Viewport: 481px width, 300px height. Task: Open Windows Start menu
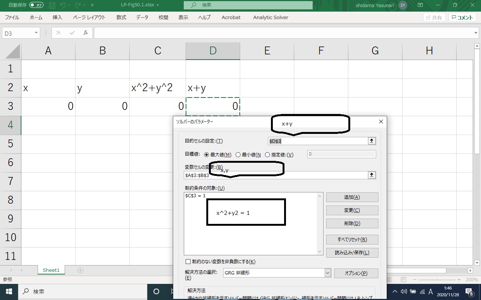(x=9, y=291)
